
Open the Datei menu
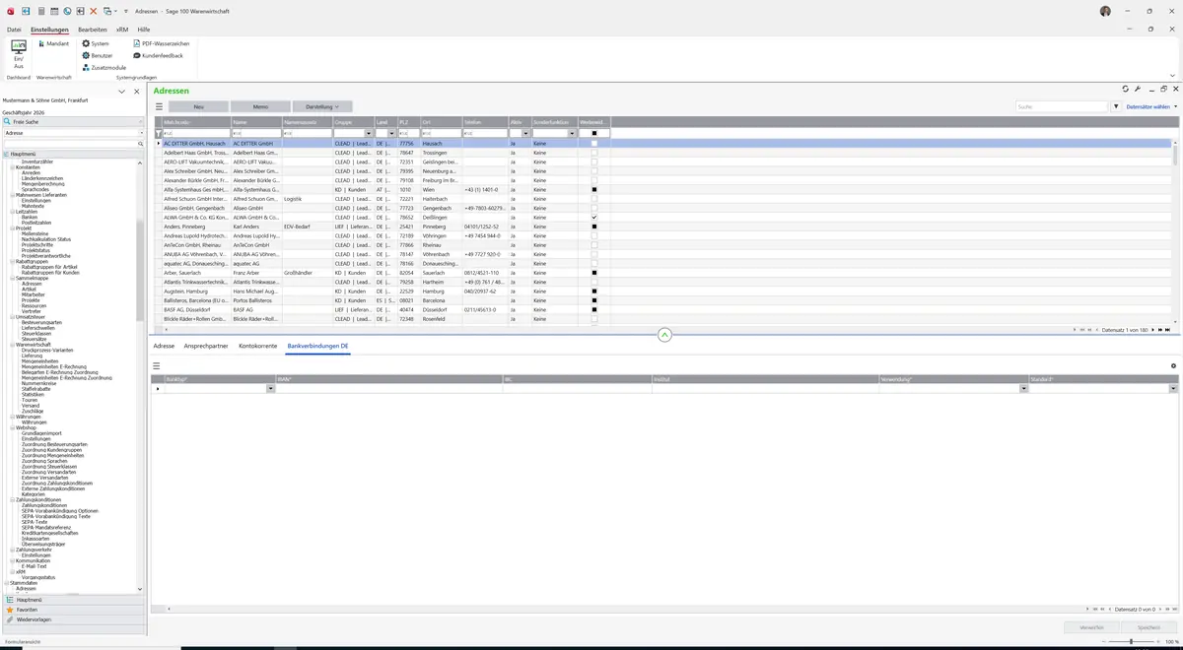[14, 30]
